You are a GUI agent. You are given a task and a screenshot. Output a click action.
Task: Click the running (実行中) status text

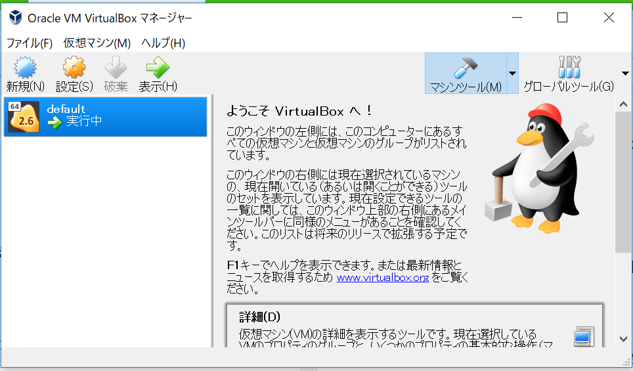click(84, 121)
